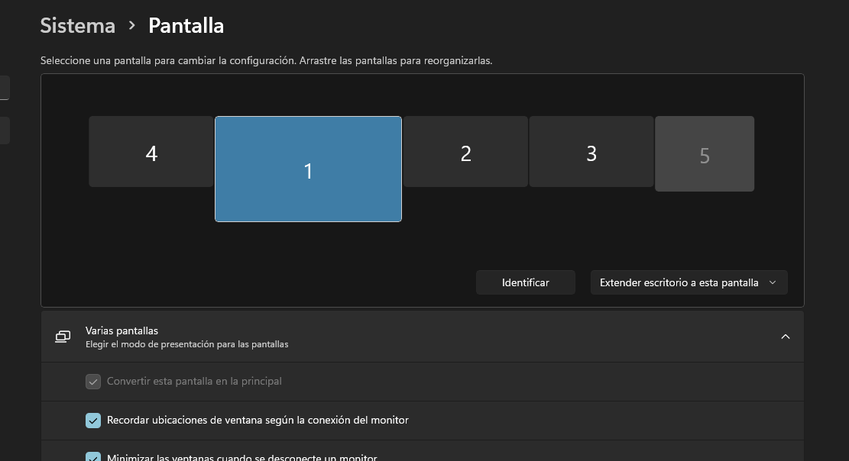Select display 2 in the arrangement diagram
Screen dimensions: 849x461
point(466,153)
